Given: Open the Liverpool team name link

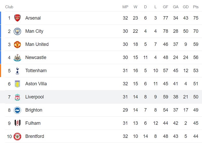Looking at the screenshot, I should point(34,97).
